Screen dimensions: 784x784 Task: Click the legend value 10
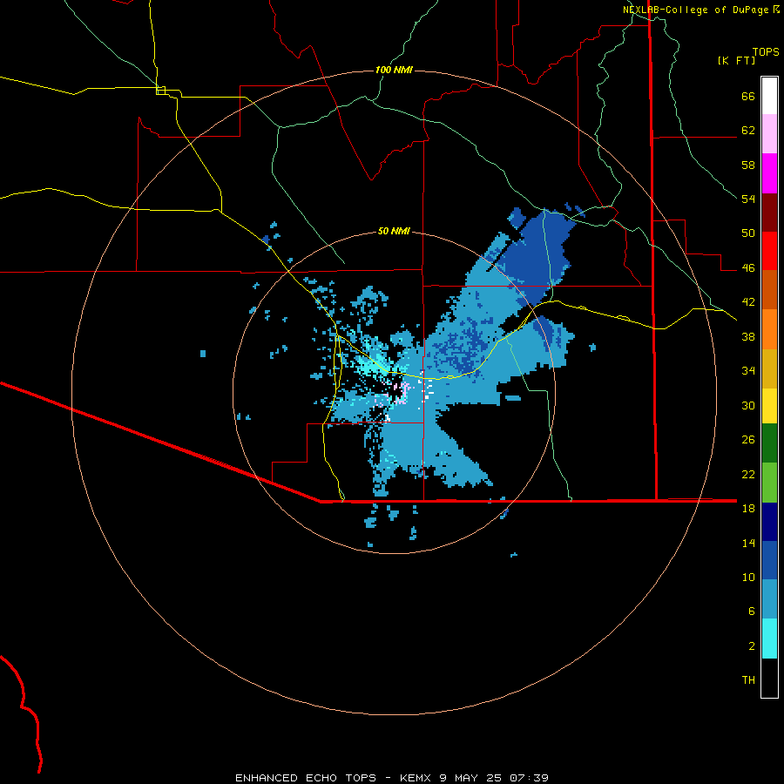point(748,577)
